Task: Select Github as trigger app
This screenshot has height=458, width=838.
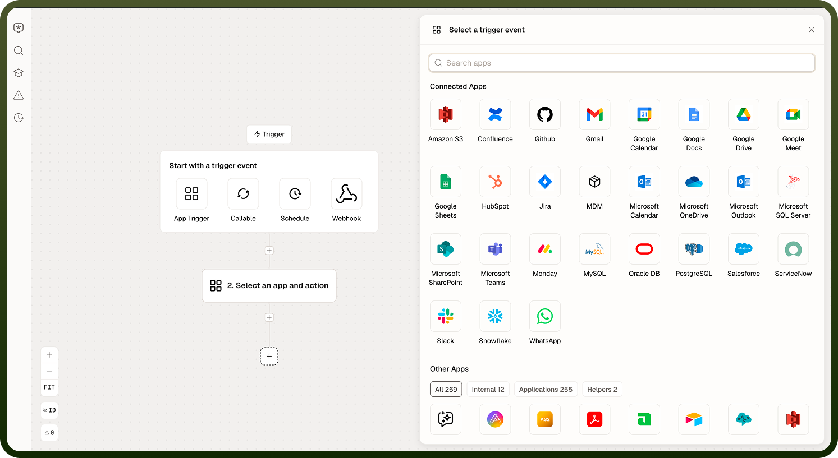Action: coord(545,114)
